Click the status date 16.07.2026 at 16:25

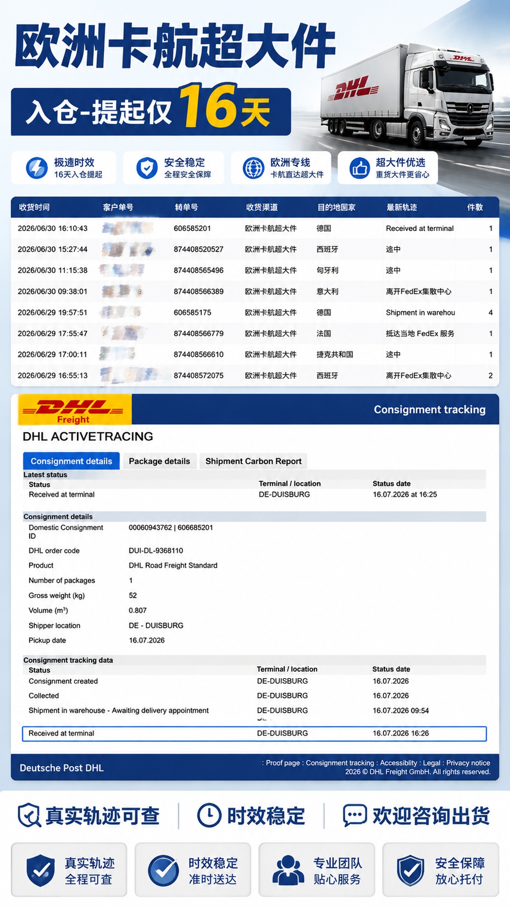click(405, 494)
